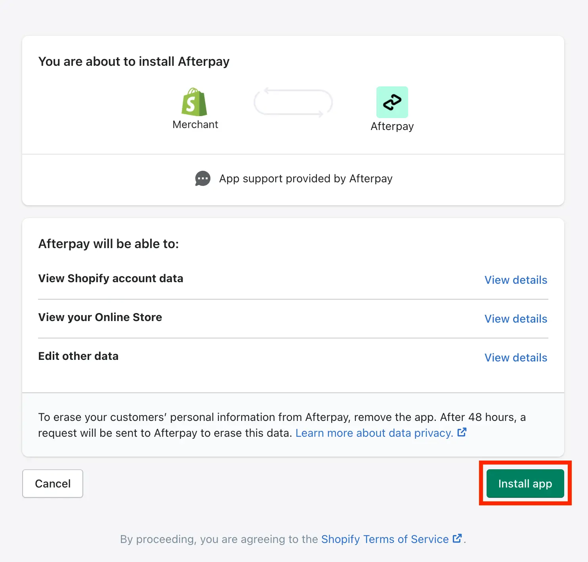This screenshot has height=562, width=588.
Task: Expand details for View Shopify account data
Action: point(515,280)
